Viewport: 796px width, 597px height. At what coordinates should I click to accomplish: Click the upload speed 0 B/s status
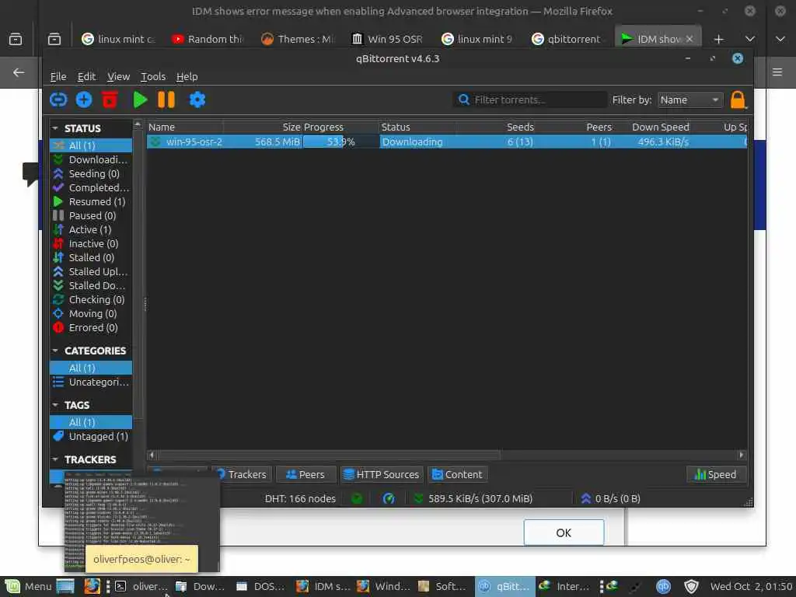click(x=610, y=498)
